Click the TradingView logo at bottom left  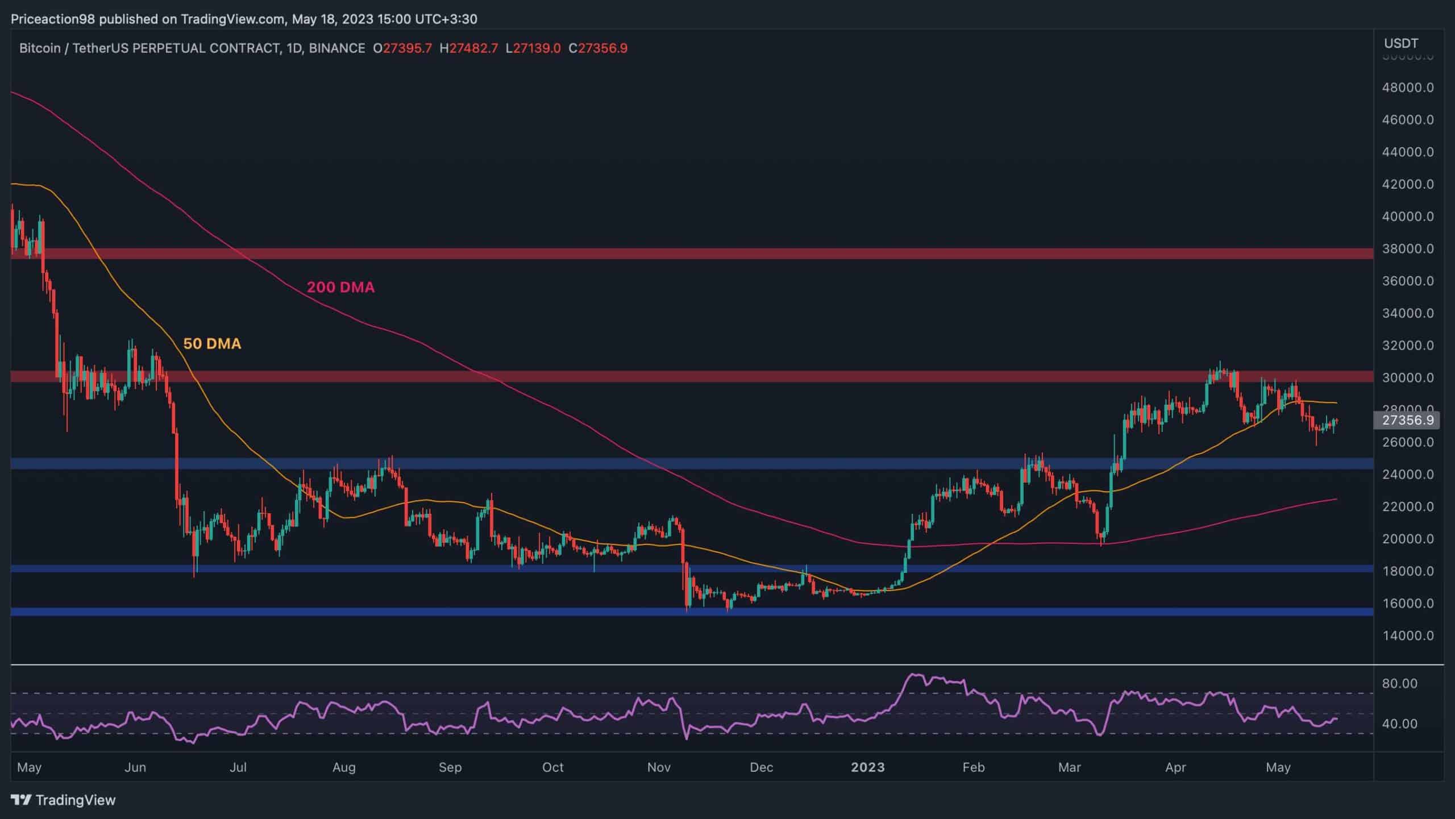click(63, 800)
